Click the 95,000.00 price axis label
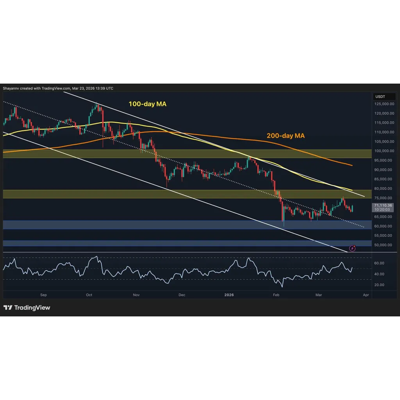The width and height of the screenshot is (400, 400). click(383, 160)
